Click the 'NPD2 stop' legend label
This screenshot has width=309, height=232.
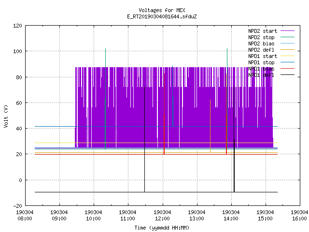point(261,37)
